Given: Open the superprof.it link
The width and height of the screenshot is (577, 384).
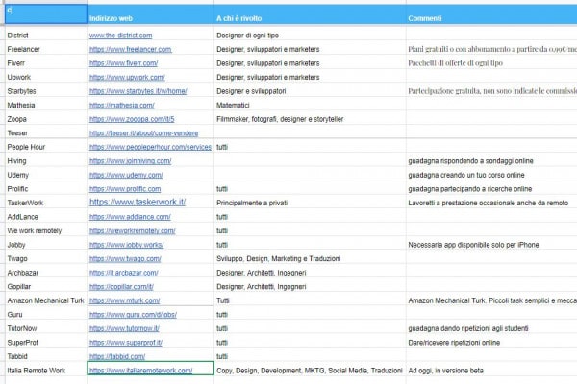Looking at the screenshot, I should tap(125, 342).
